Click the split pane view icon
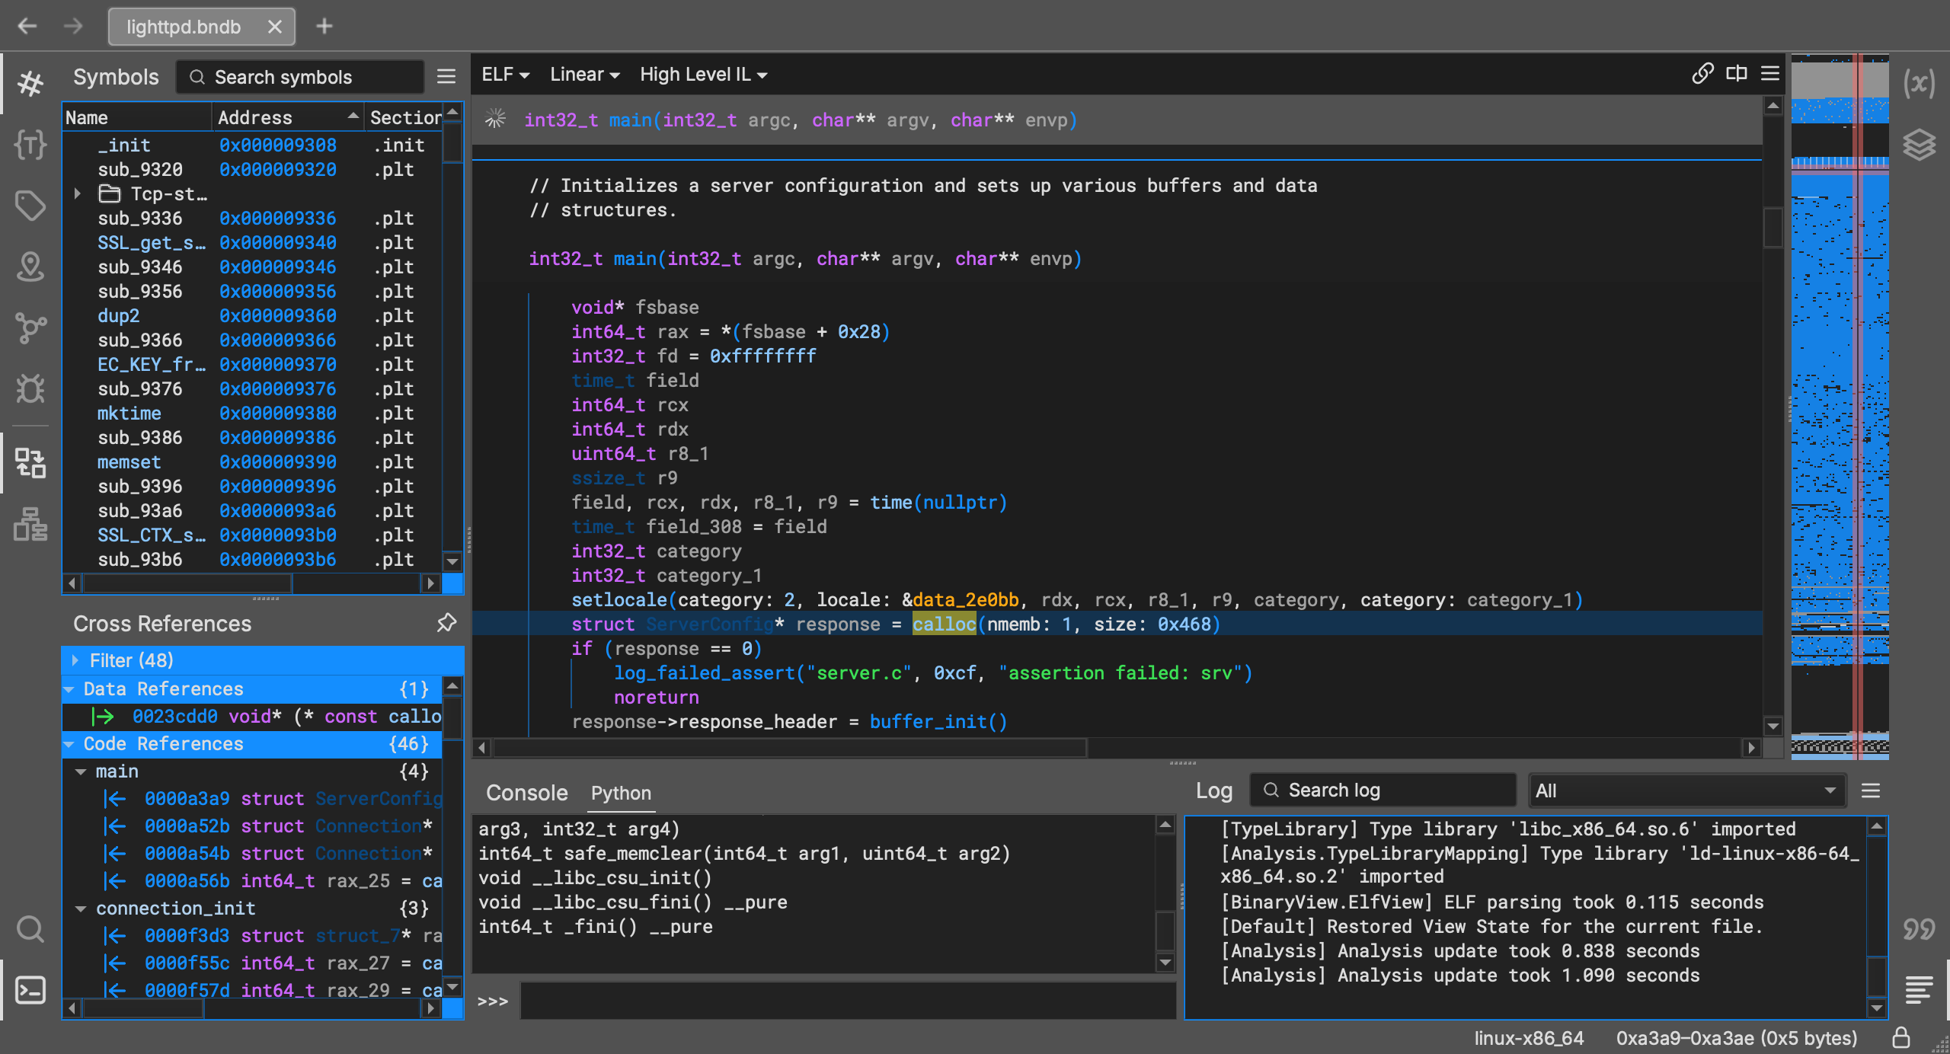 pyautogui.click(x=1737, y=74)
